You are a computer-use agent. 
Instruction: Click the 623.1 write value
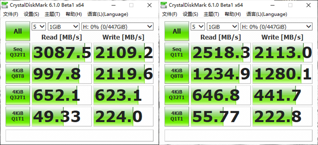(x=123, y=95)
